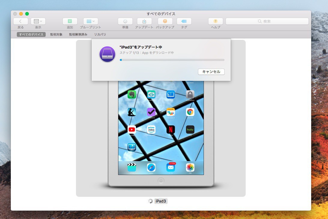Click the Add (追加) toolbar icon
Screen dimensions: 328x219
pos(70,21)
